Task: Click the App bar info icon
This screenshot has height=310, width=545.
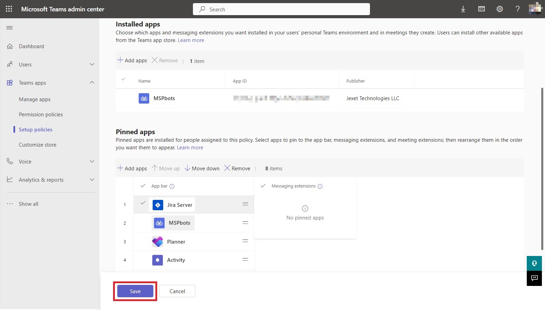Action: coord(172,186)
